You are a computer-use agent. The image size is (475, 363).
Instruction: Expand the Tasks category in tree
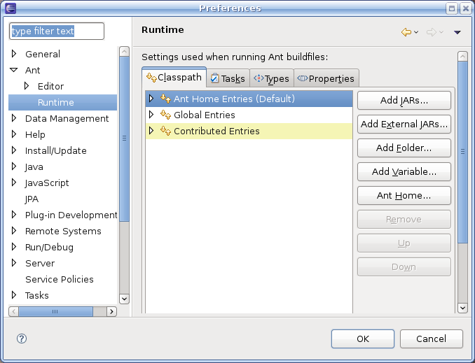point(13,294)
